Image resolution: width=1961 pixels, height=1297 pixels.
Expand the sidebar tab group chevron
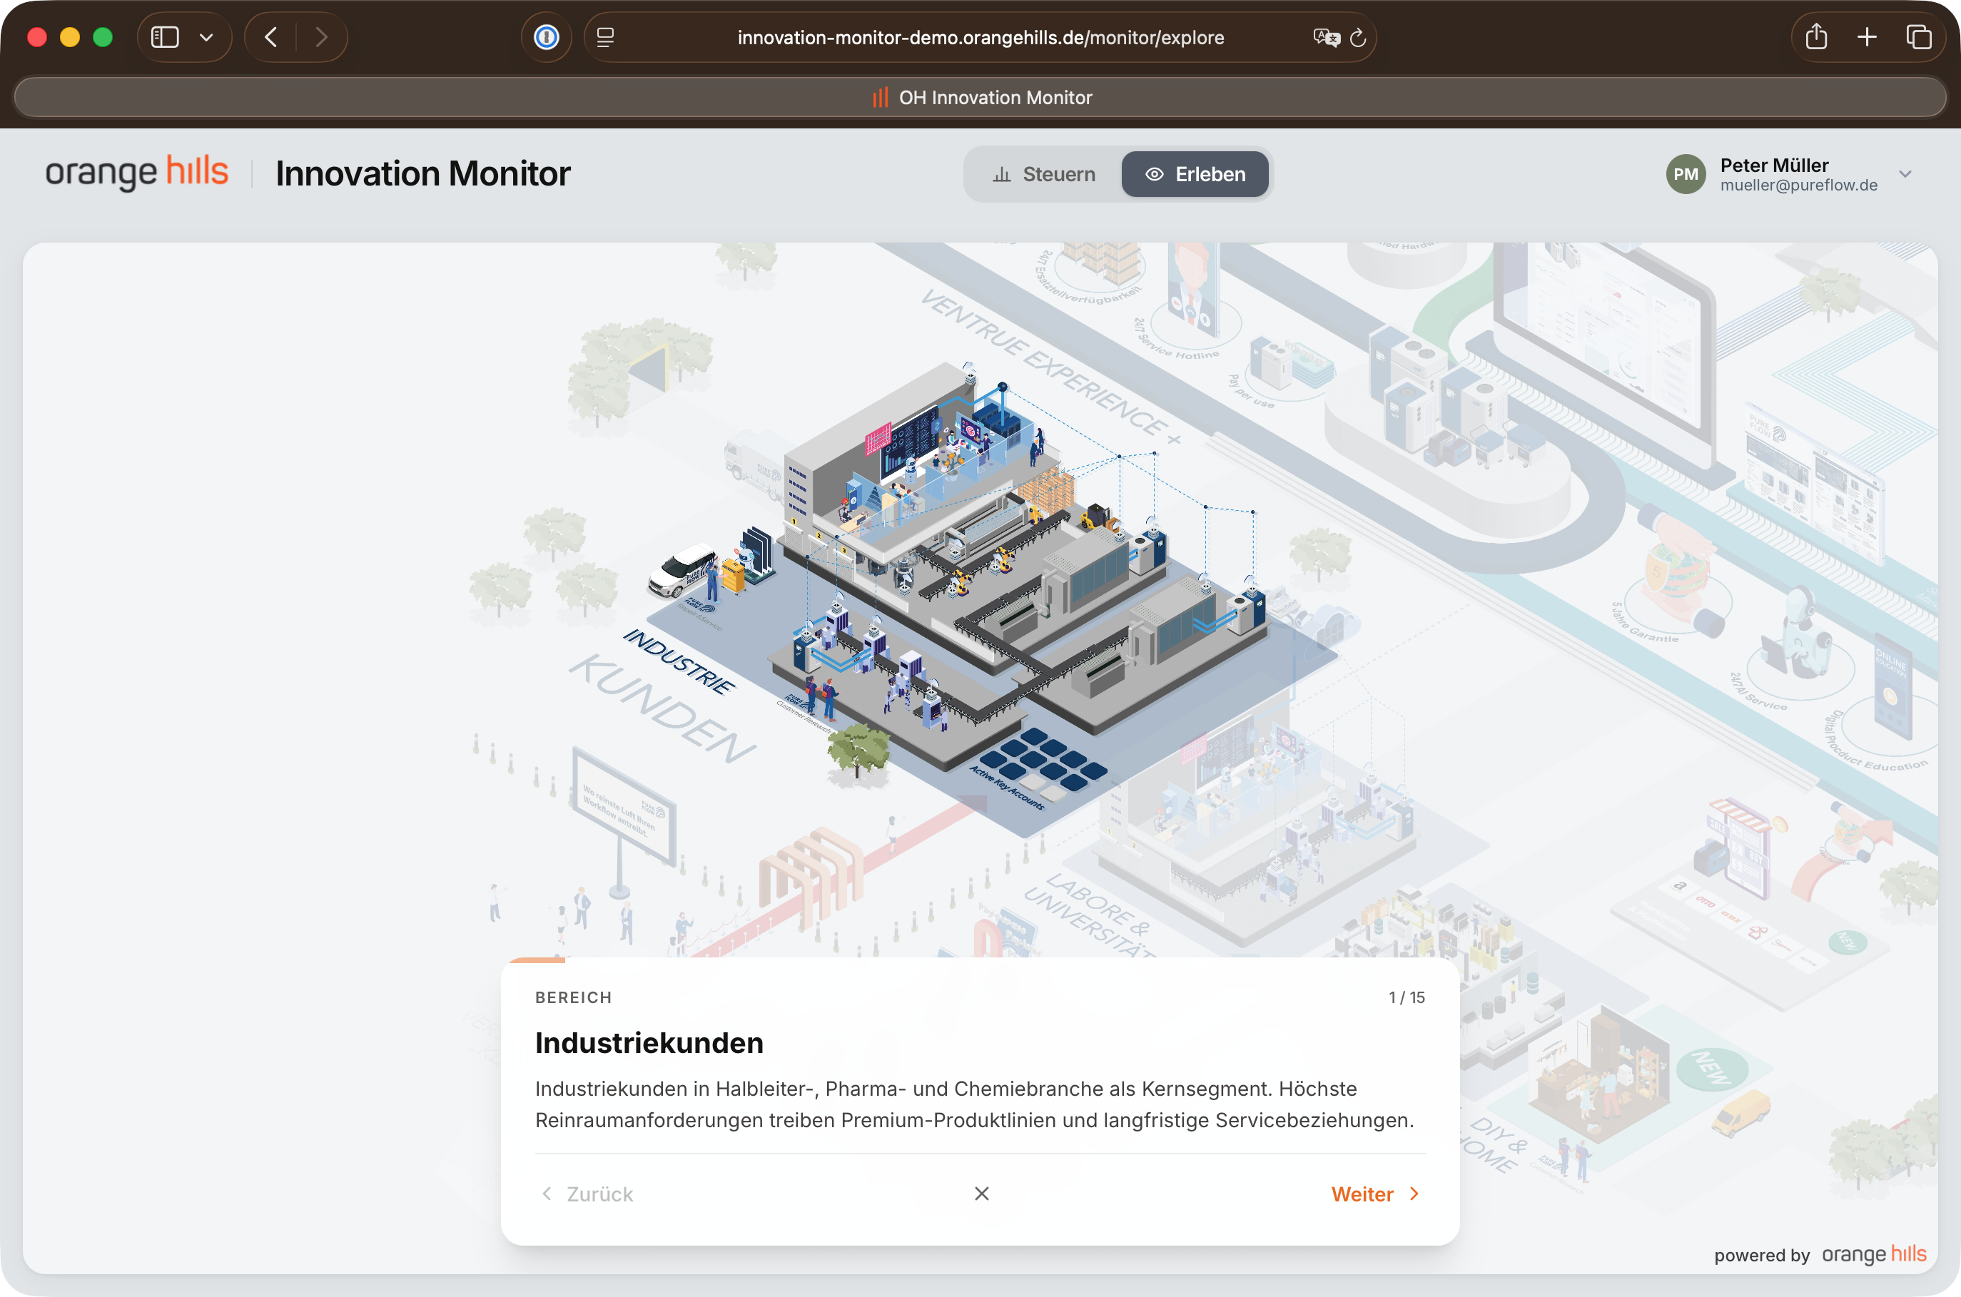pos(207,37)
